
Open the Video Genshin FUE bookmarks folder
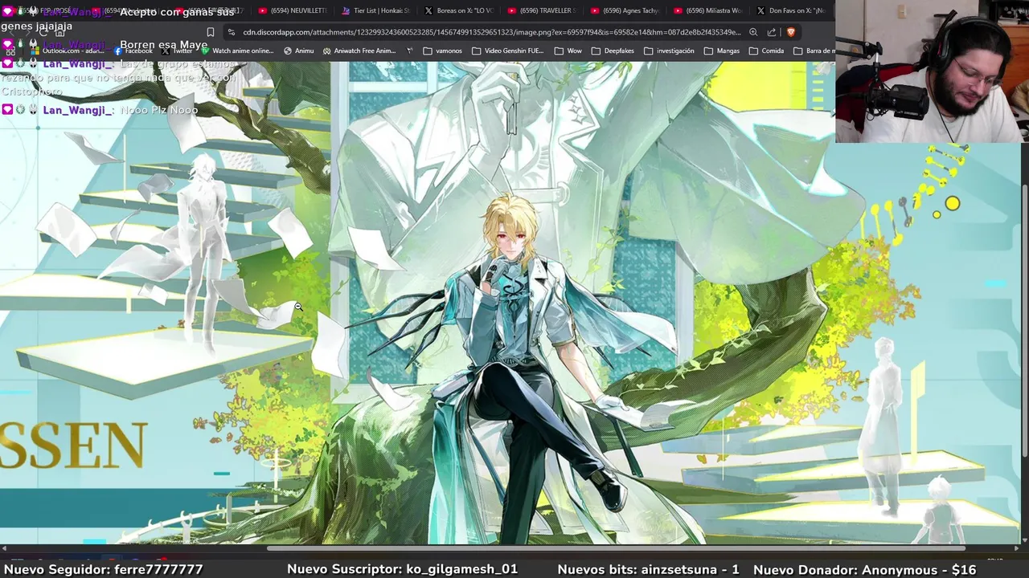[x=508, y=51]
